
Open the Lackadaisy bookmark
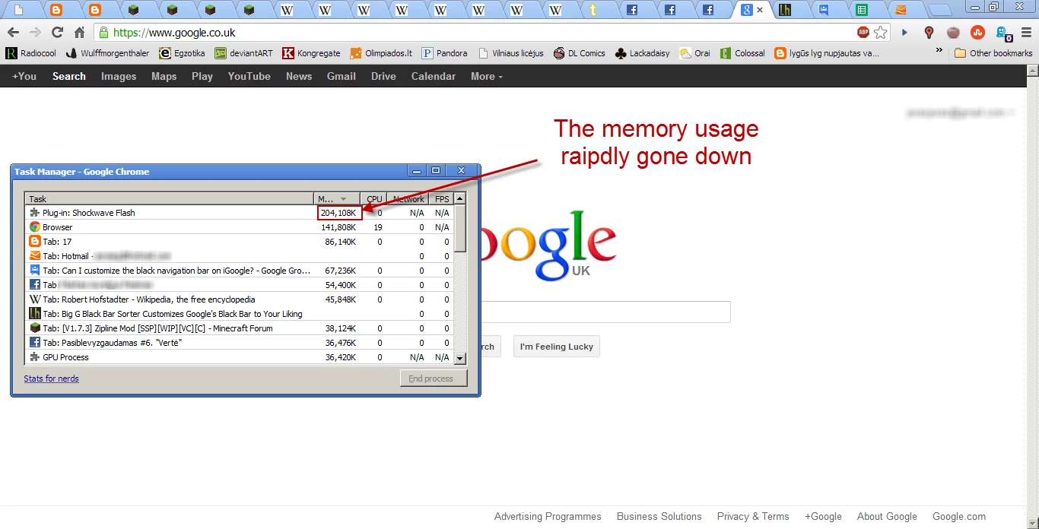pyautogui.click(x=642, y=53)
